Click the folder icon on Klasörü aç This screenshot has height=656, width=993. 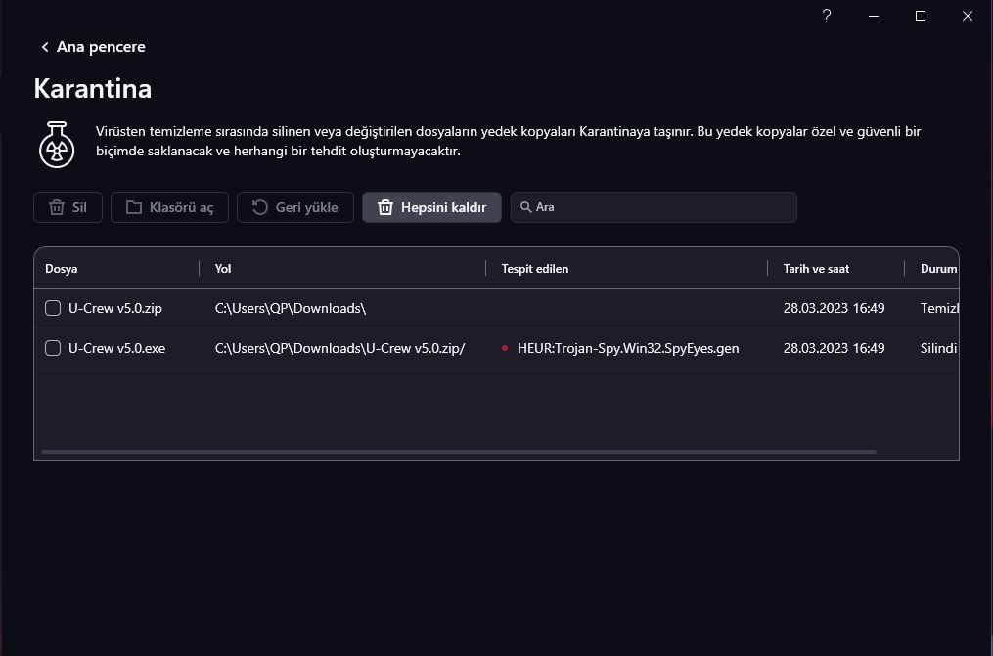[134, 207]
